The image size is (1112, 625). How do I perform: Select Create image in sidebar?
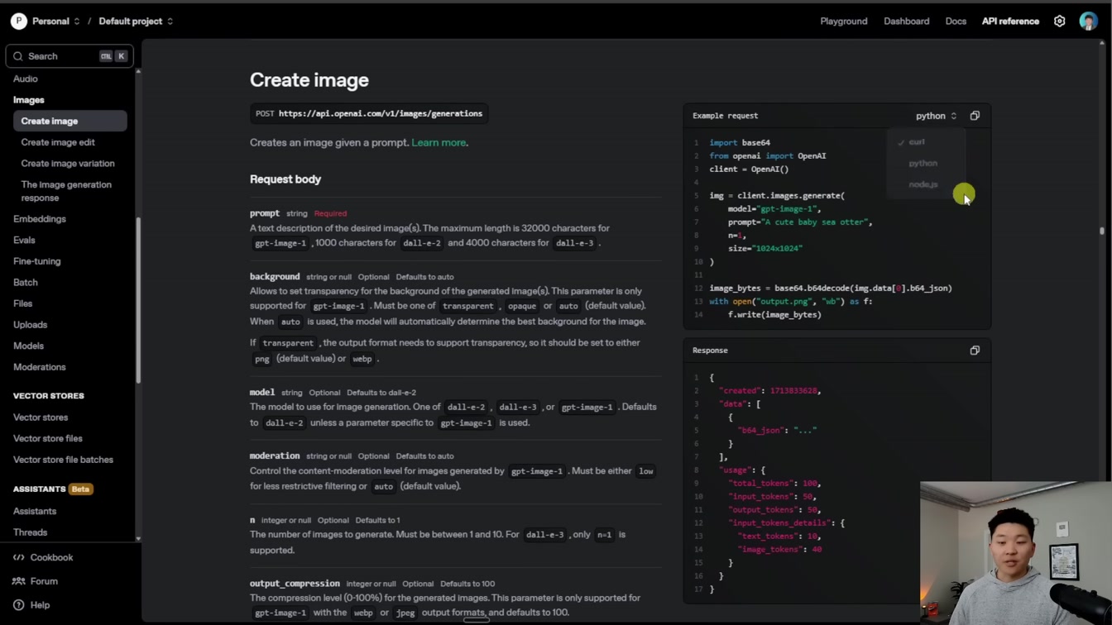click(69, 121)
